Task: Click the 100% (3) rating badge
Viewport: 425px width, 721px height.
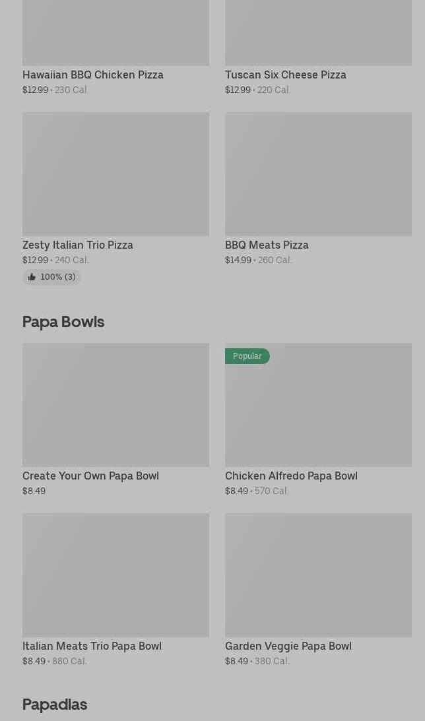Action: pyautogui.click(x=57, y=278)
